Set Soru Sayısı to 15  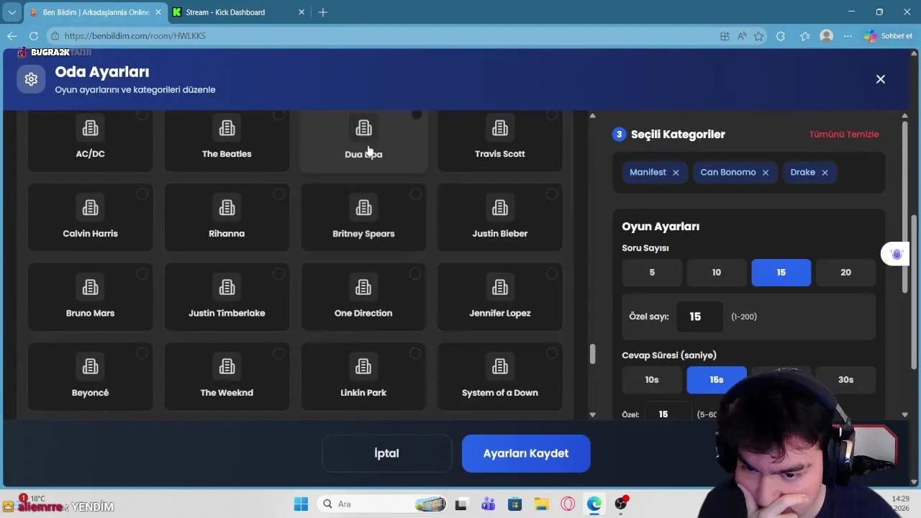pyautogui.click(x=781, y=273)
